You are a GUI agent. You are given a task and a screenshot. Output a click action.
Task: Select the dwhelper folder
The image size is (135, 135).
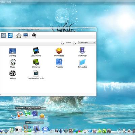click(x=82, y=52)
